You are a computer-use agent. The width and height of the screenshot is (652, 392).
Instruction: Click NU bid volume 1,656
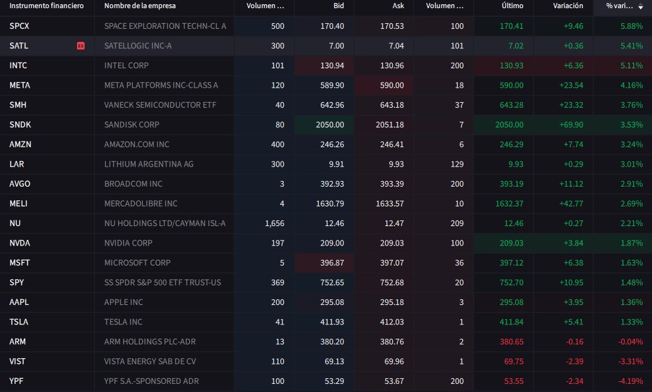tap(274, 223)
